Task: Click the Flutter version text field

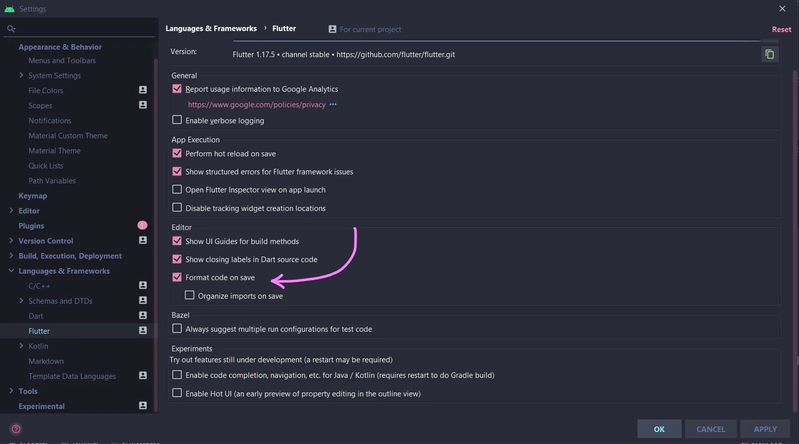Action: pos(344,55)
